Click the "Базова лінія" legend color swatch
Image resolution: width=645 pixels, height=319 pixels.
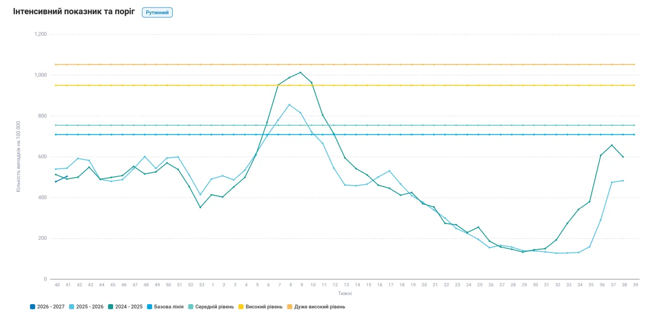coord(150,307)
